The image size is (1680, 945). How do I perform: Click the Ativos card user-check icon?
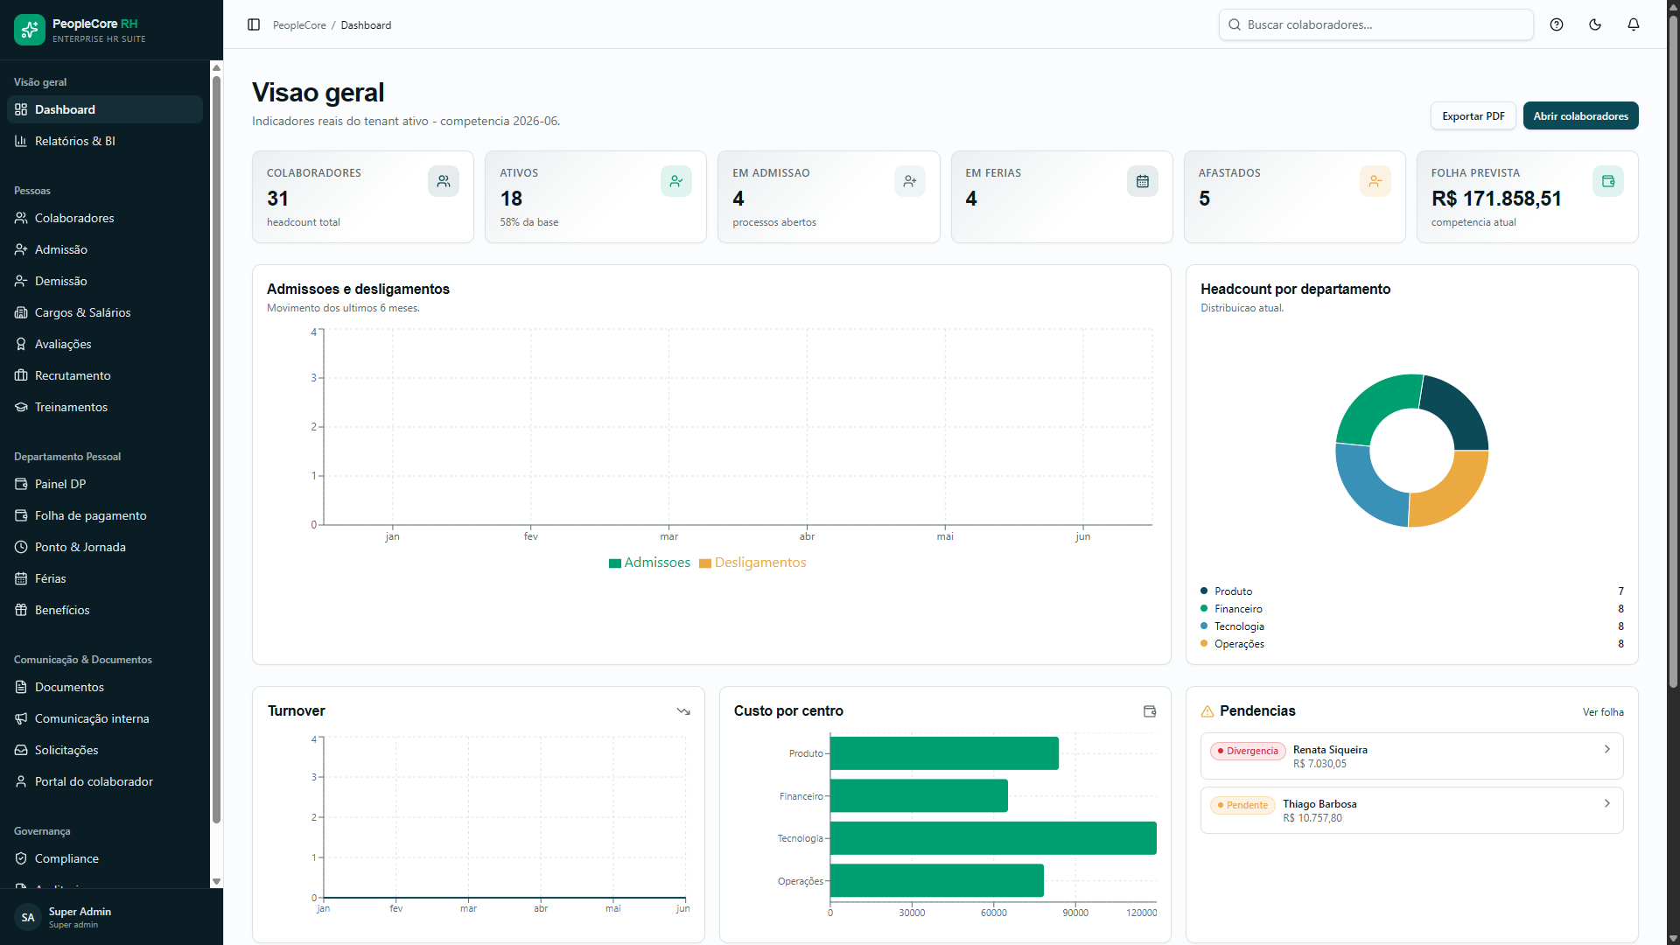[x=676, y=181]
